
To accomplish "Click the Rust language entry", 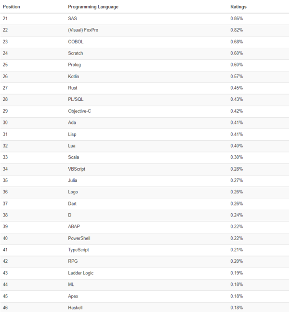I will click(73, 88).
